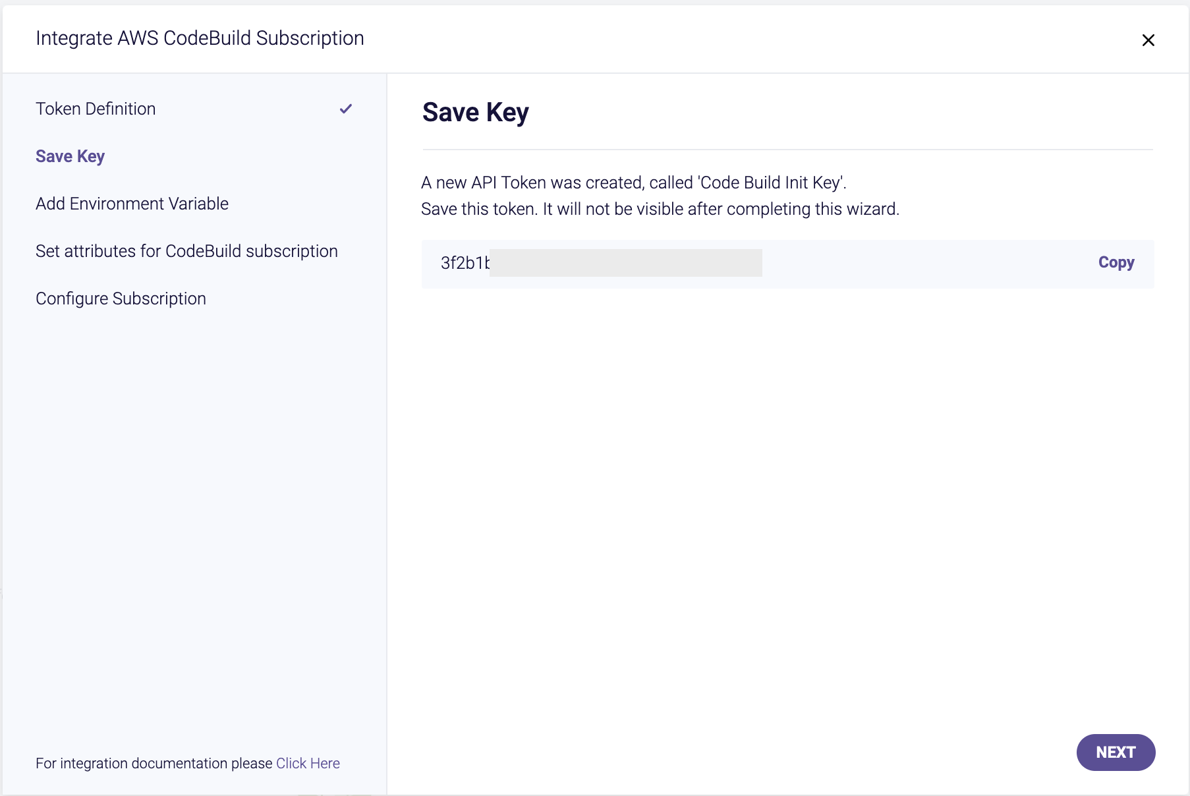Image resolution: width=1190 pixels, height=796 pixels.
Task: Click the visible token prefix 3f2b1b
Action: pos(465,263)
